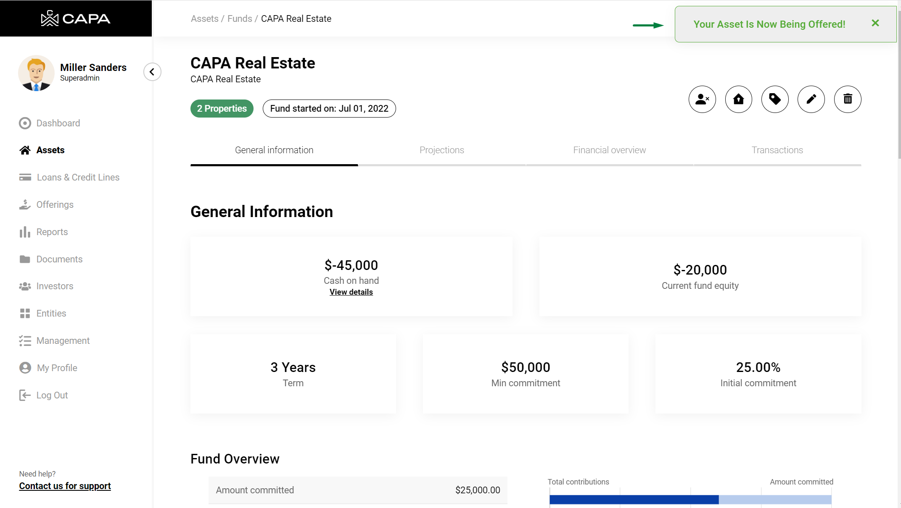The width and height of the screenshot is (901, 508).
Task: Click the total contributions progress bar
Action: tap(634, 500)
